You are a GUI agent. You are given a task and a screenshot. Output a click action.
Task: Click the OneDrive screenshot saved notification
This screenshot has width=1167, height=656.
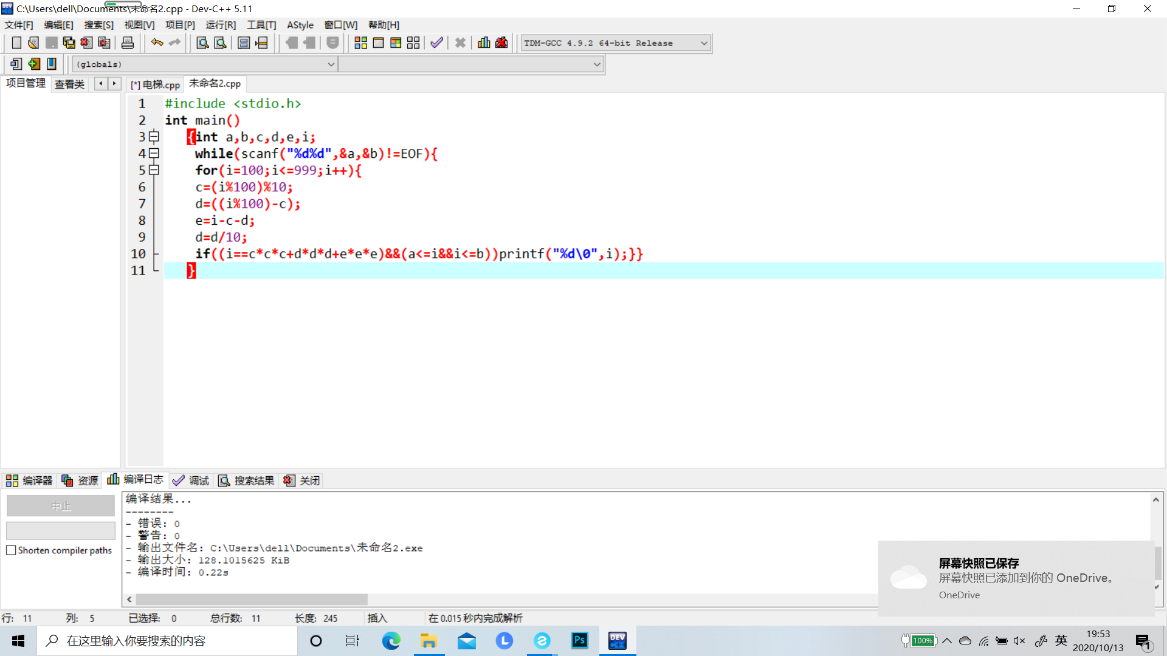click(1016, 578)
